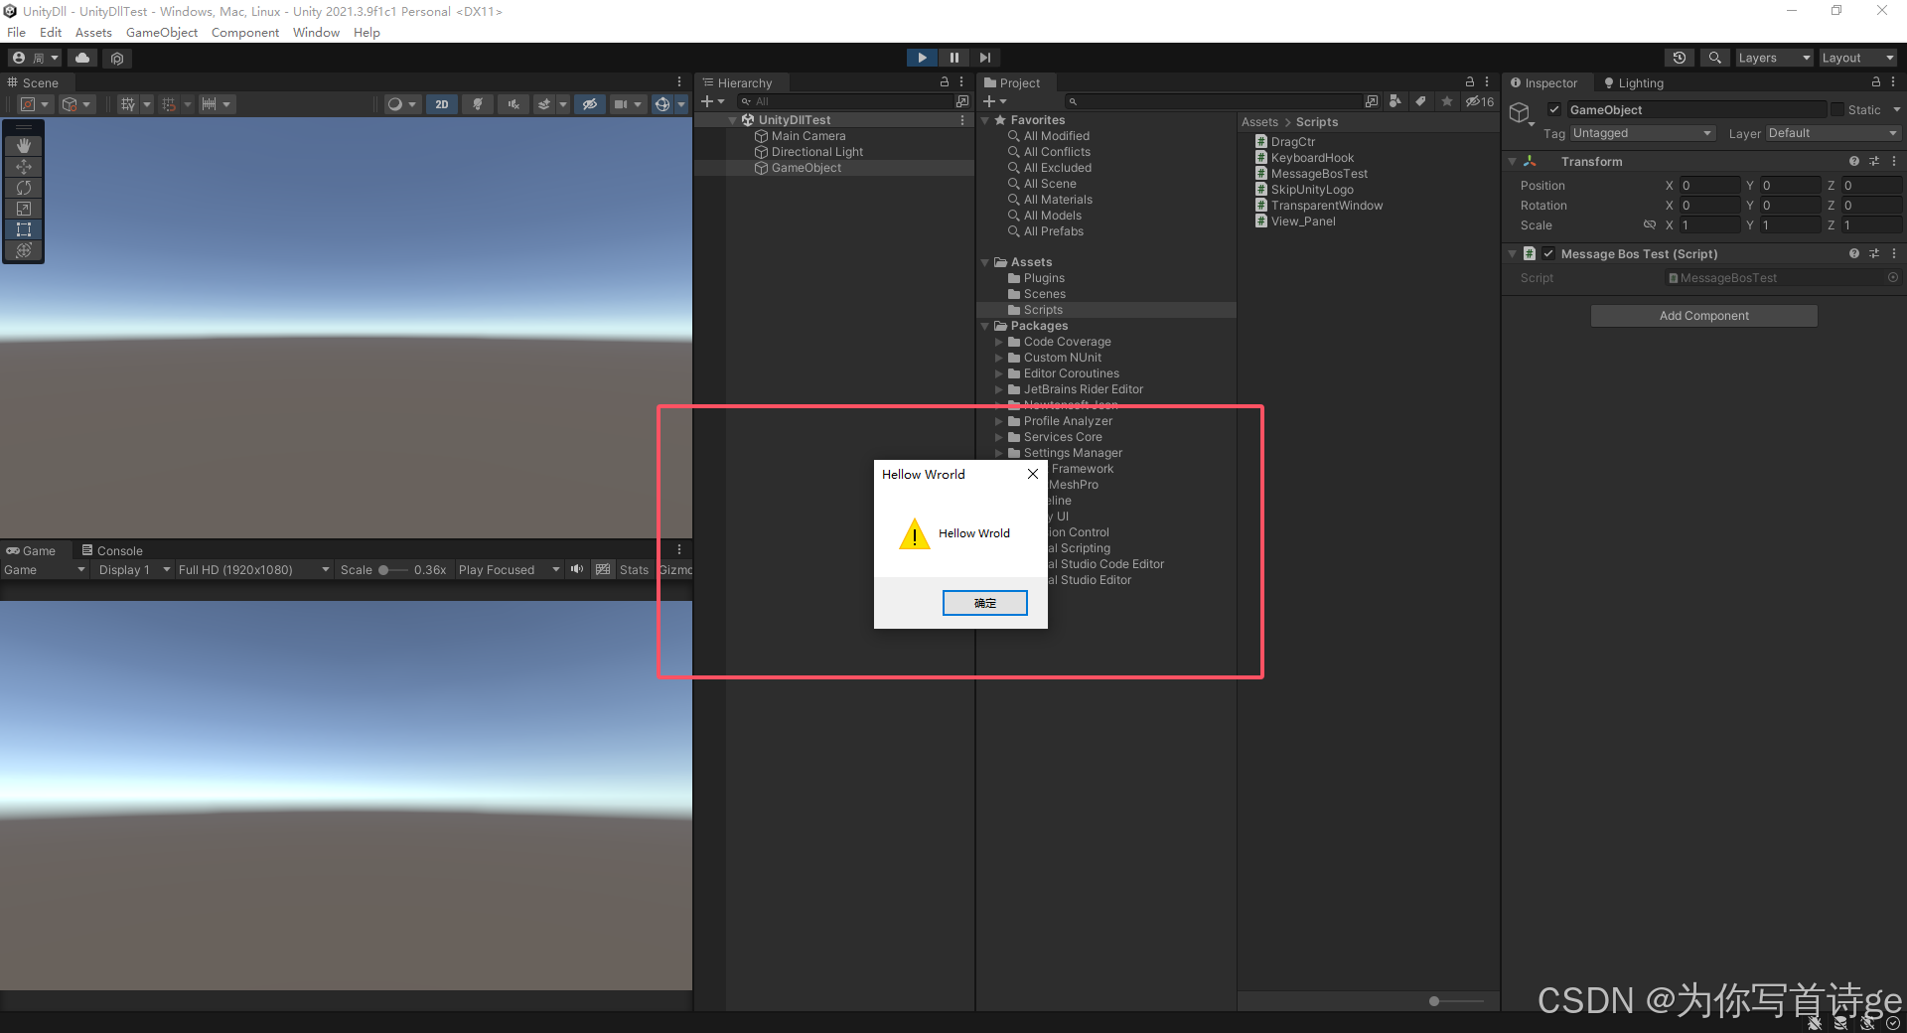The width and height of the screenshot is (1907, 1033).
Task: Mute audio in Game view
Action: point(577,569)
